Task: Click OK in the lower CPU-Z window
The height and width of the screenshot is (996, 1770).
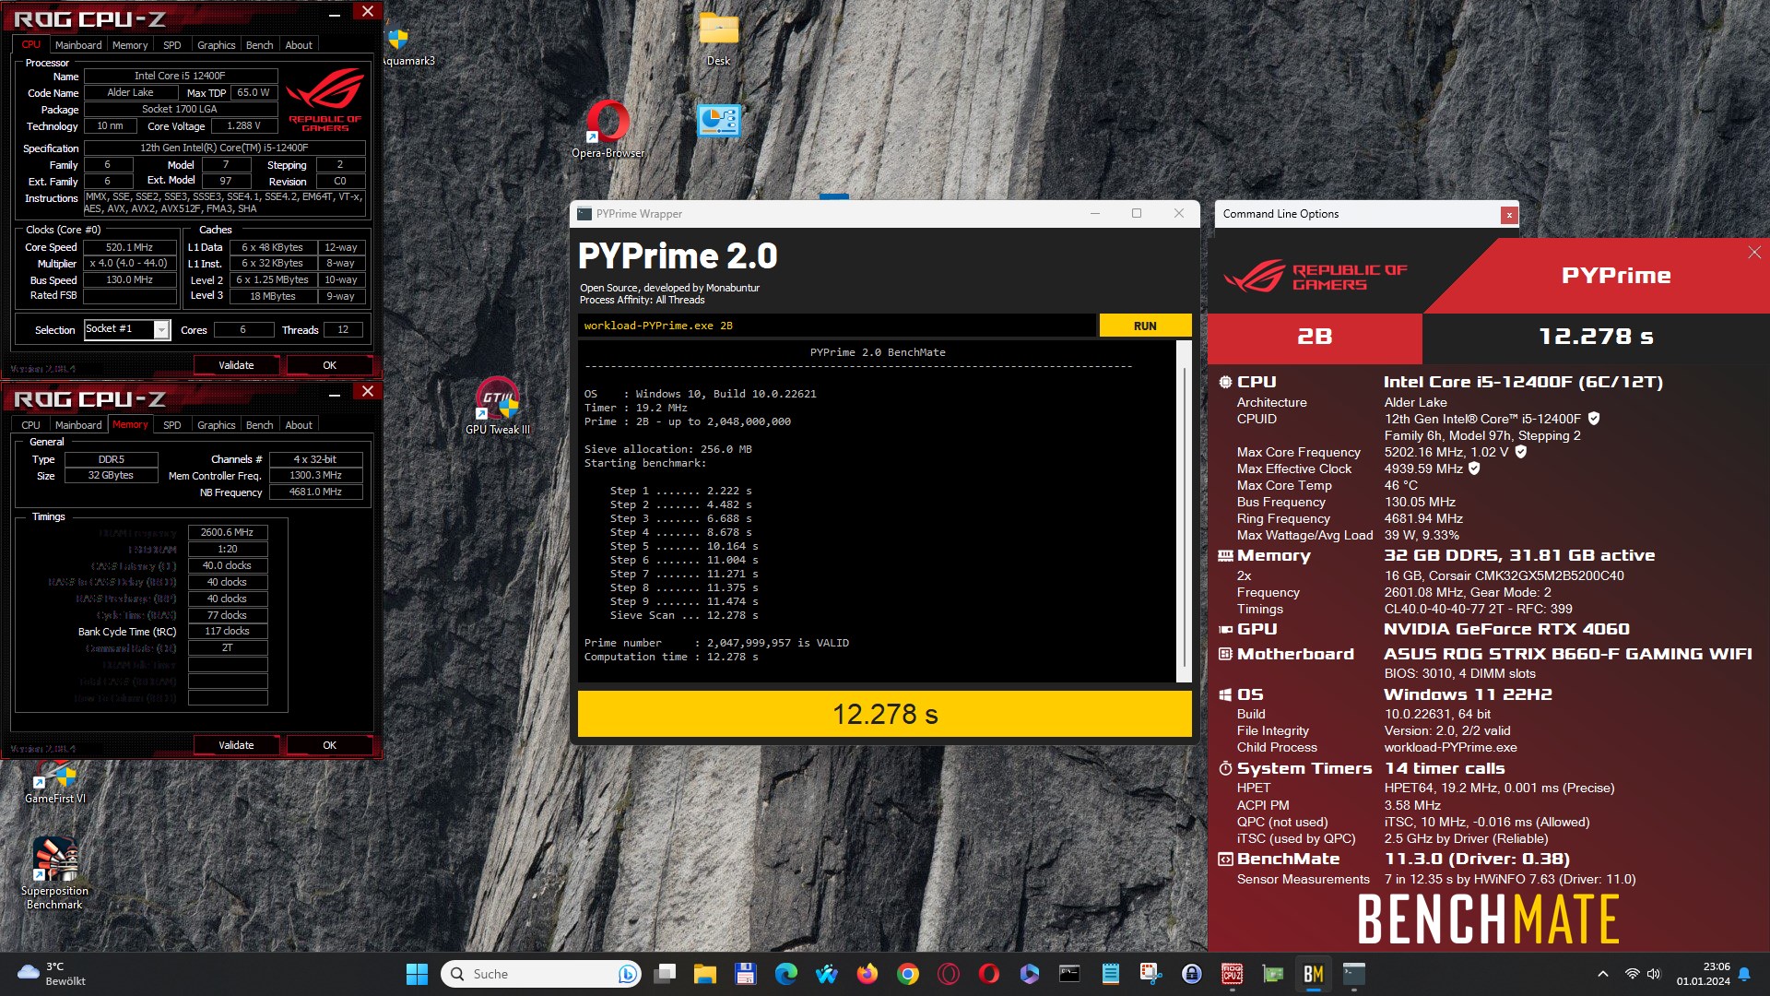Action: [330, 745]
